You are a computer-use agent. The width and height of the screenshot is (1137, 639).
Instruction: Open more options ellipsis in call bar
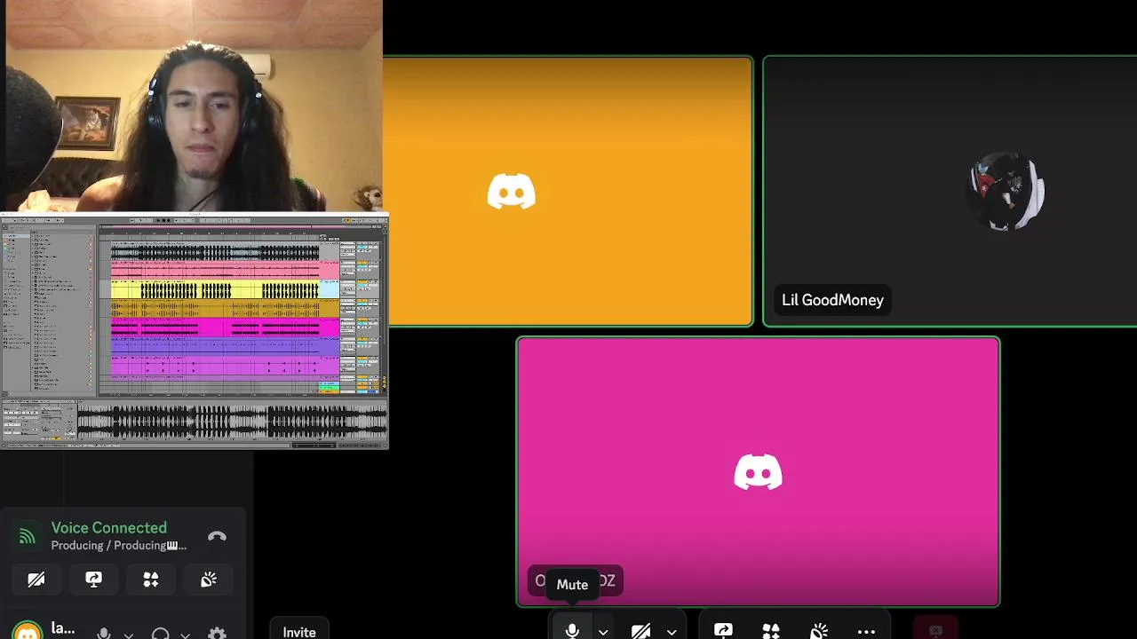(x=866, y=631)
